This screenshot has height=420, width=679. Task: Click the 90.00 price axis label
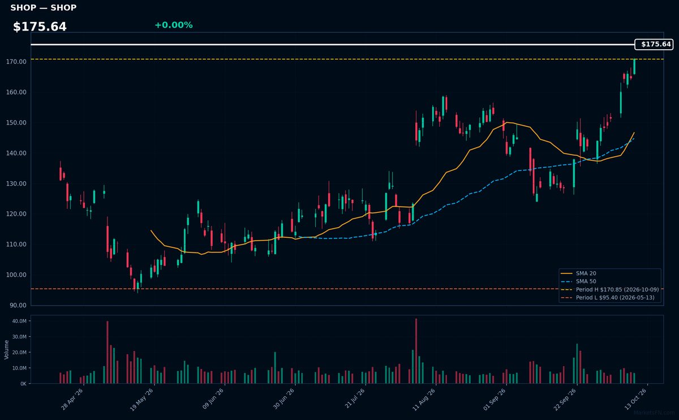point(19,306)
